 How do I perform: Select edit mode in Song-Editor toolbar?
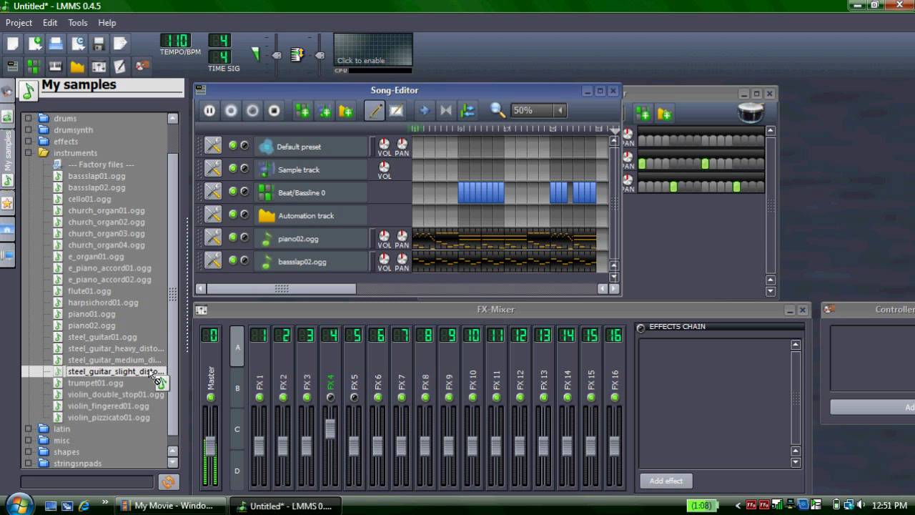[x=396, y=111]
